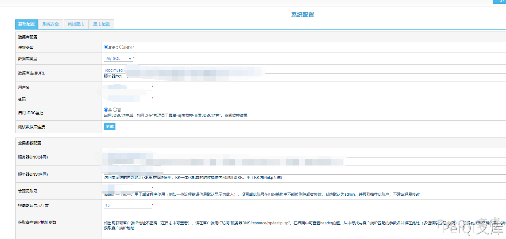Choose JNDI as the connection type
This screenshot has width=506, height=239.
point(121,47)
